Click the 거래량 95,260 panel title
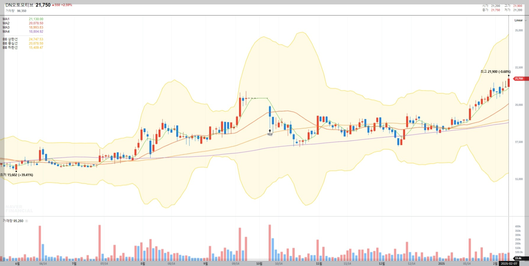This screenshot has width=529, height=266. (x=13, y=221)
